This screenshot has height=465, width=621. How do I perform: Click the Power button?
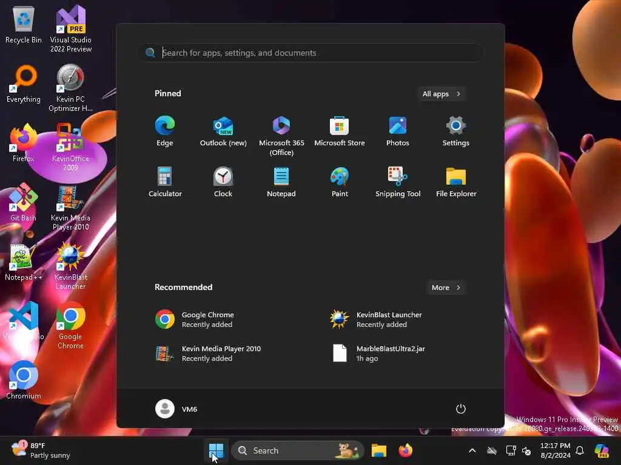click(461, 409)
